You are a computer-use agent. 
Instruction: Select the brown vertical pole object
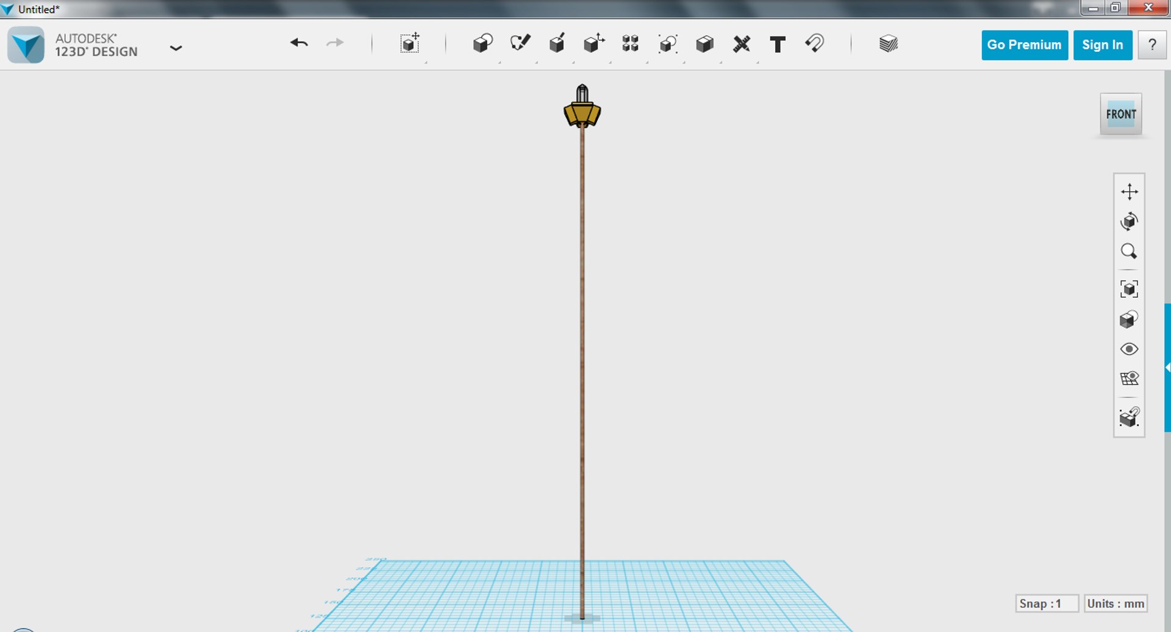click(x=582, y=372)
